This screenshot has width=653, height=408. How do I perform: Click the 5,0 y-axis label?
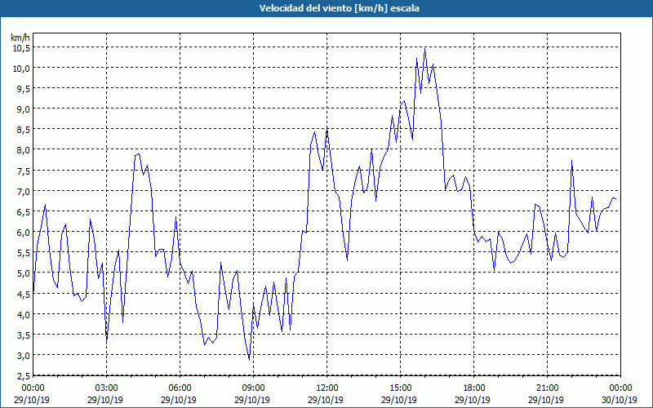24,273
